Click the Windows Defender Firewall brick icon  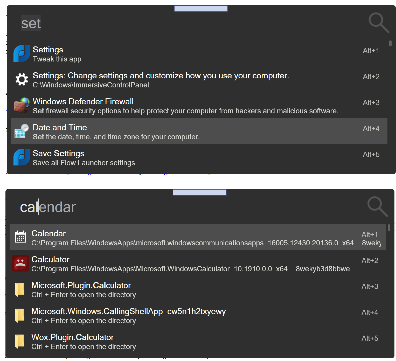[22, 105]
